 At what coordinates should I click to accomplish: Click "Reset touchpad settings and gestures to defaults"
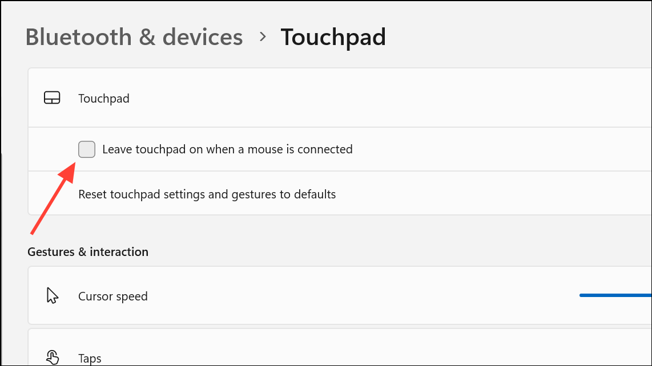206,194
